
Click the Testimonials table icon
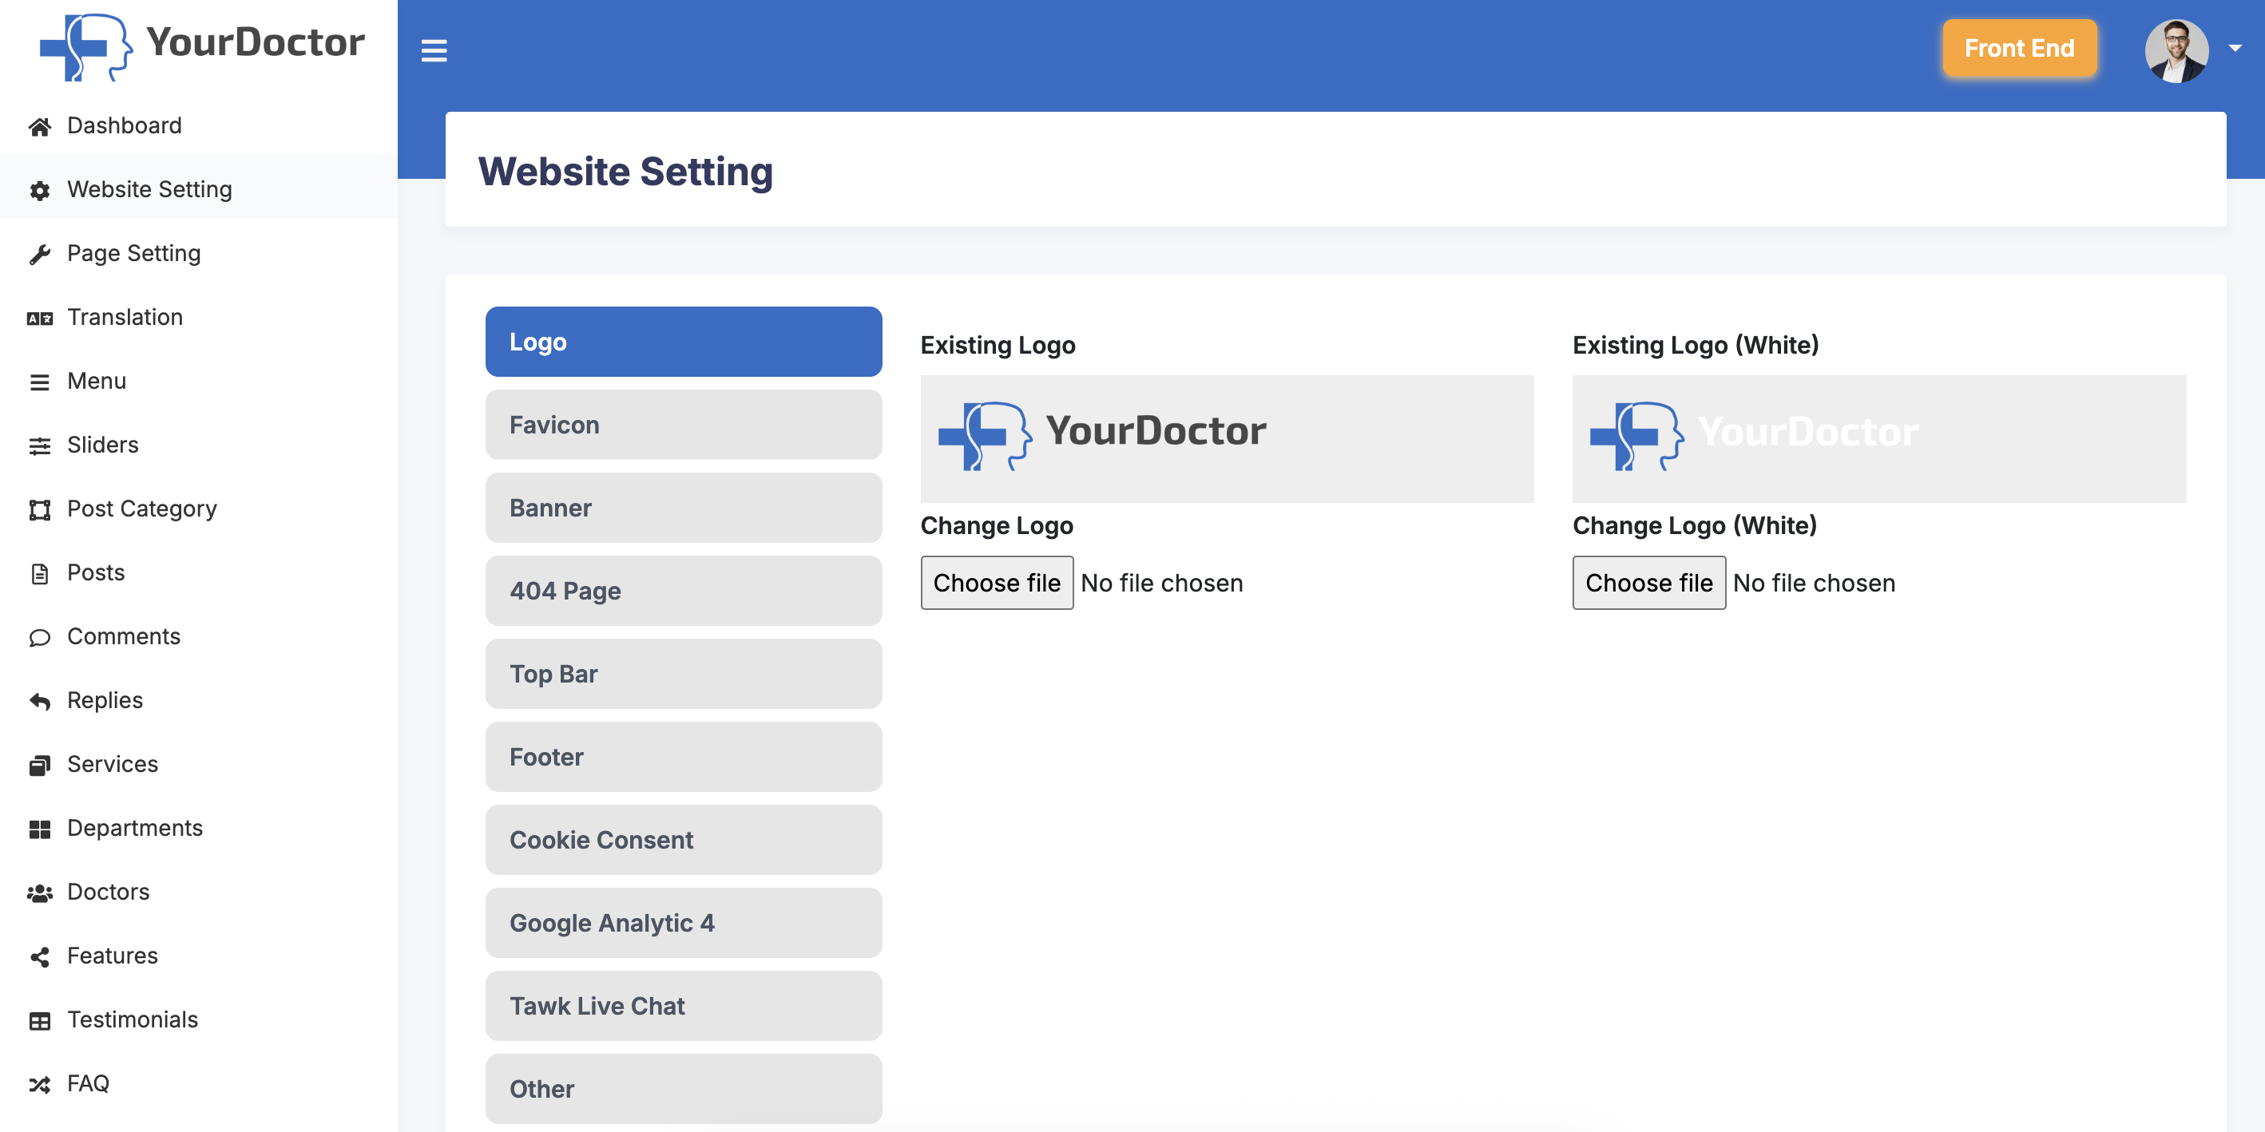[40, 1020]
